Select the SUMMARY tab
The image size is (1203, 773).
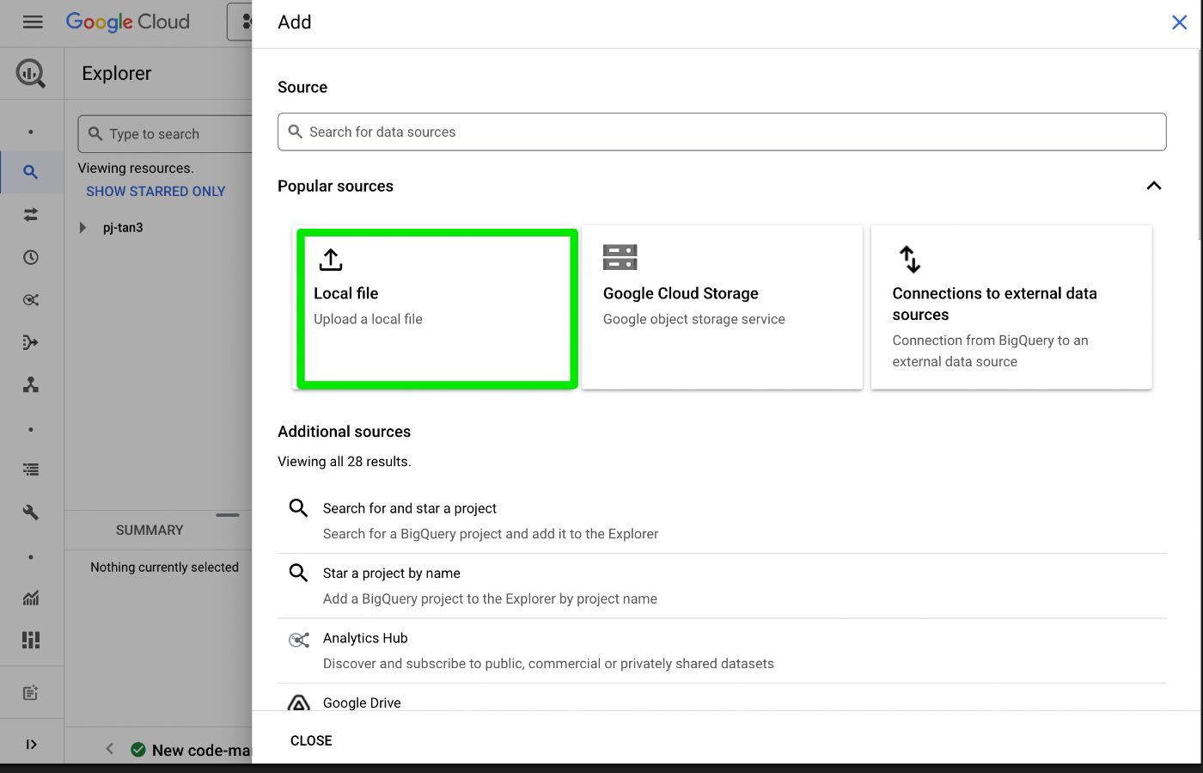(x=150, y=531)
